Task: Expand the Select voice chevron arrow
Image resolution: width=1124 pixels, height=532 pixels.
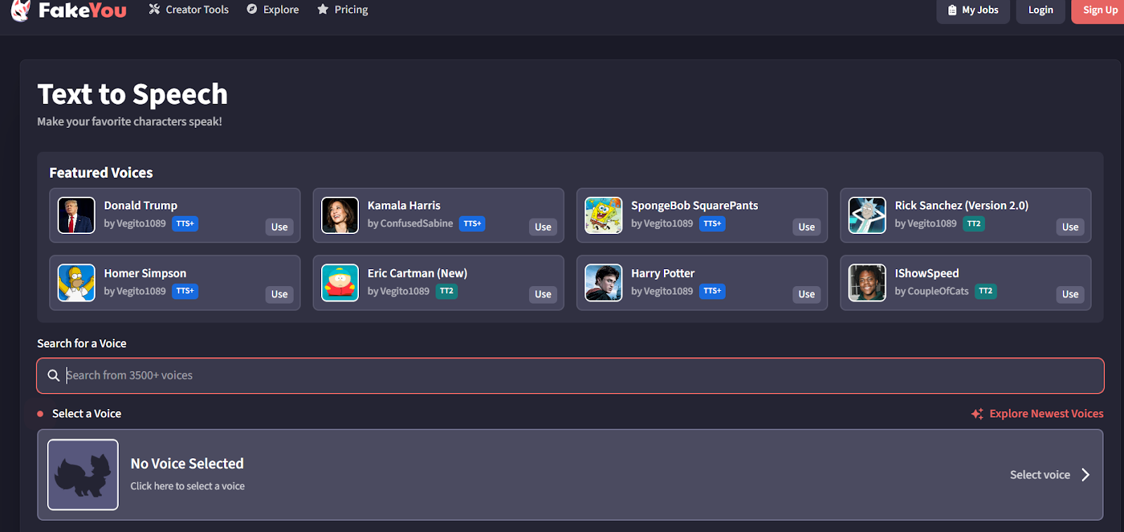Action: (x=1085, y=475)
